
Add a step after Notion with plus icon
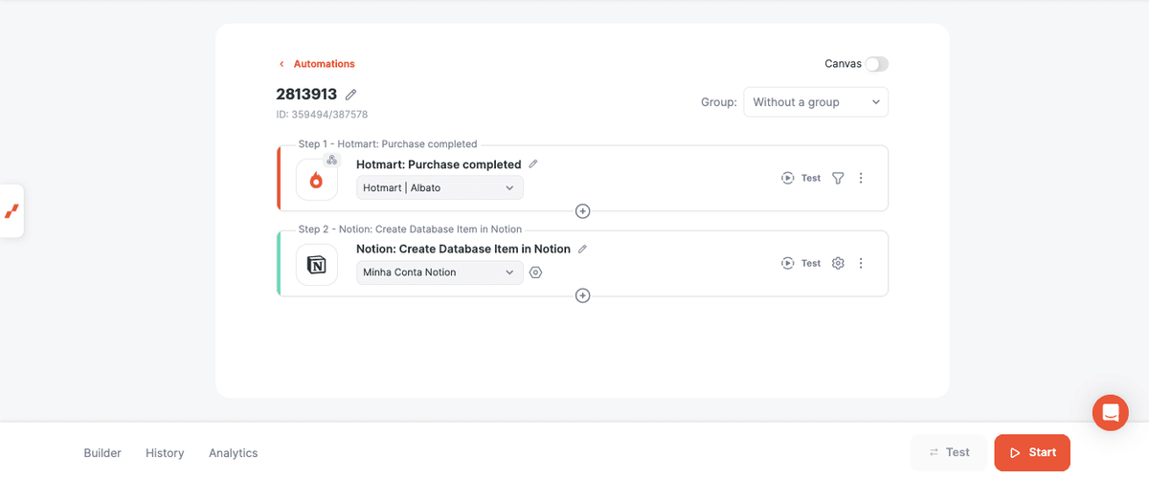(582, 295)
